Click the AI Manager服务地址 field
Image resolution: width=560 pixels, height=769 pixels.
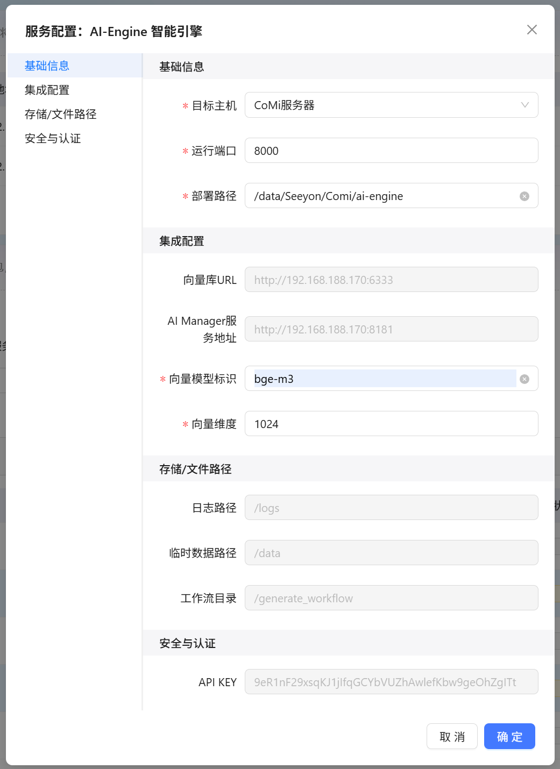coord(392,329)
